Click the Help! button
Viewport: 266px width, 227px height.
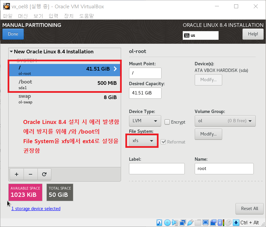(253, 34)
